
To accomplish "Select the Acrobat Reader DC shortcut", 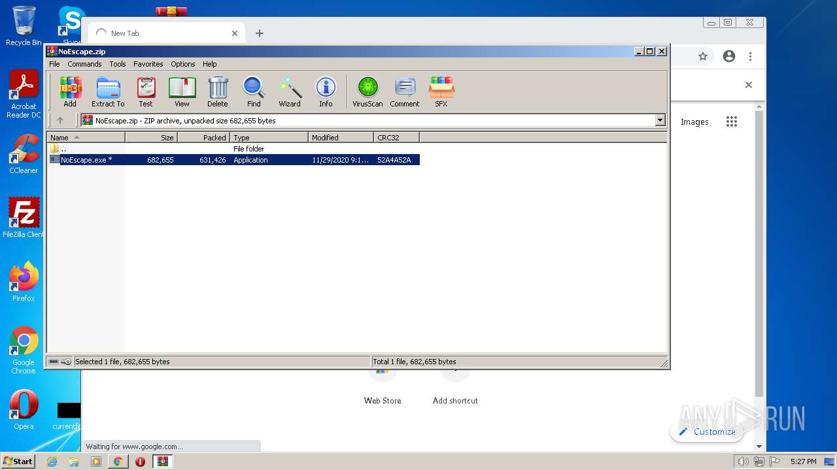I will (24, 95).
